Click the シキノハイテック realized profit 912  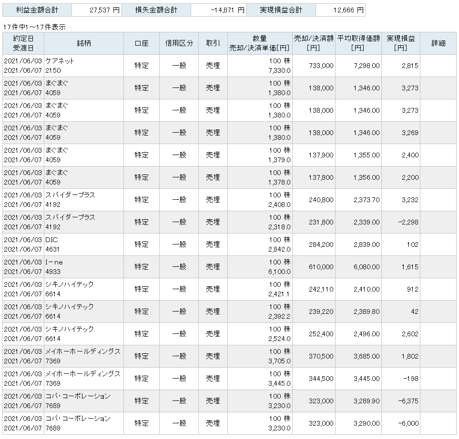(x=412, y=289)
